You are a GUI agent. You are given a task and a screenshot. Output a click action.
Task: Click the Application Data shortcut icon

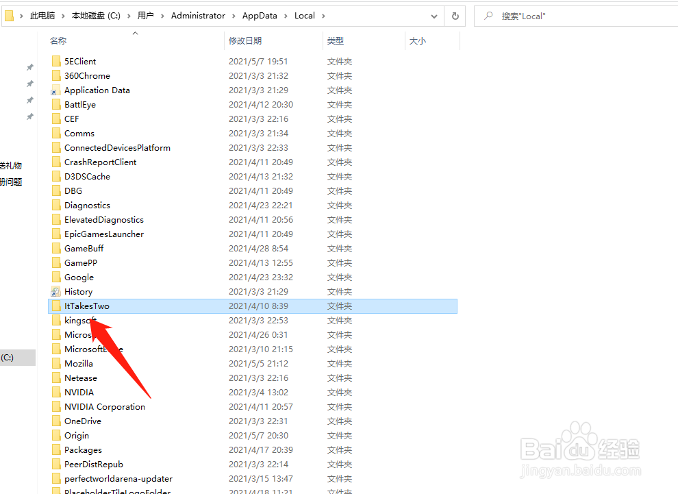pyautogui.click(x=55, y=90)
